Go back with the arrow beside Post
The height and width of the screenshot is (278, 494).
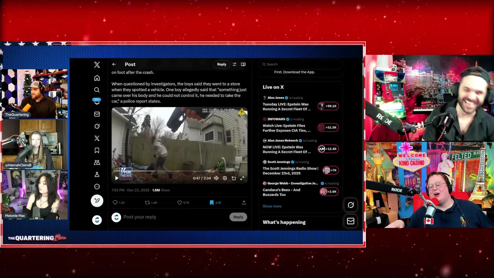click(x=114, y=64)
